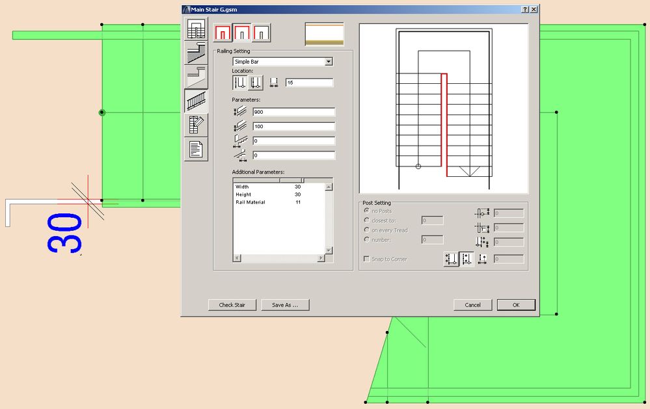This screenshot has width=650, height=409.
Task: Open the stair structure settings tab
Action: (x=196, y=53)
